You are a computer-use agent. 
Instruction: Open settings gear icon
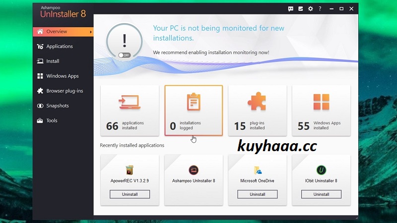311,9
